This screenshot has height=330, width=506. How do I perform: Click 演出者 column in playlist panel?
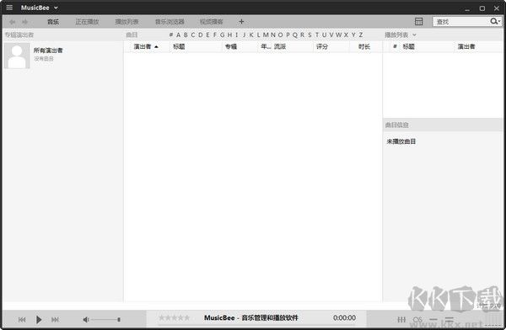tap(466, 47)
